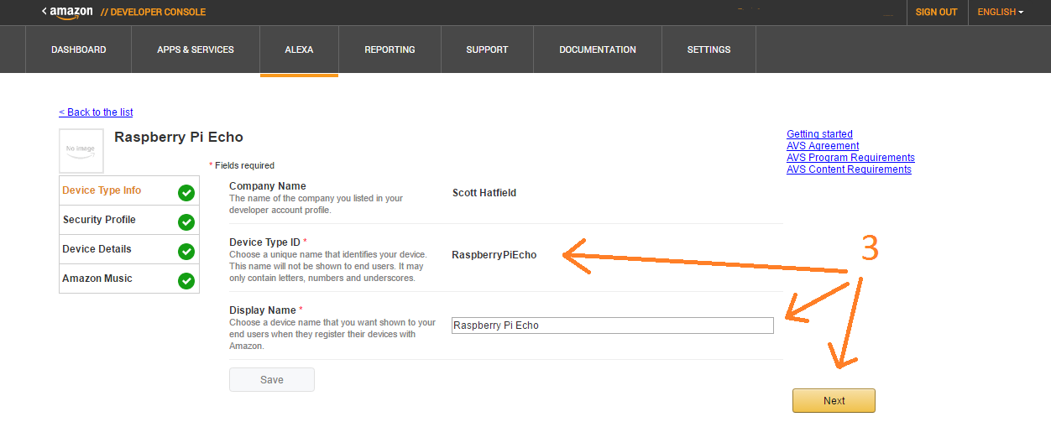Viewport: 1051px width, 448px height.
Task: Click the Save button
Action: (x=272, y=380)
